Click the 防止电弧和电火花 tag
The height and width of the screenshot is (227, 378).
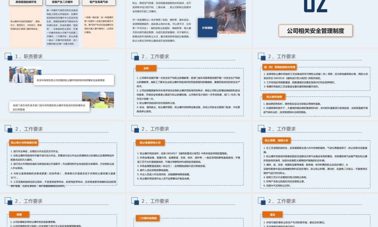click(150, 143)
